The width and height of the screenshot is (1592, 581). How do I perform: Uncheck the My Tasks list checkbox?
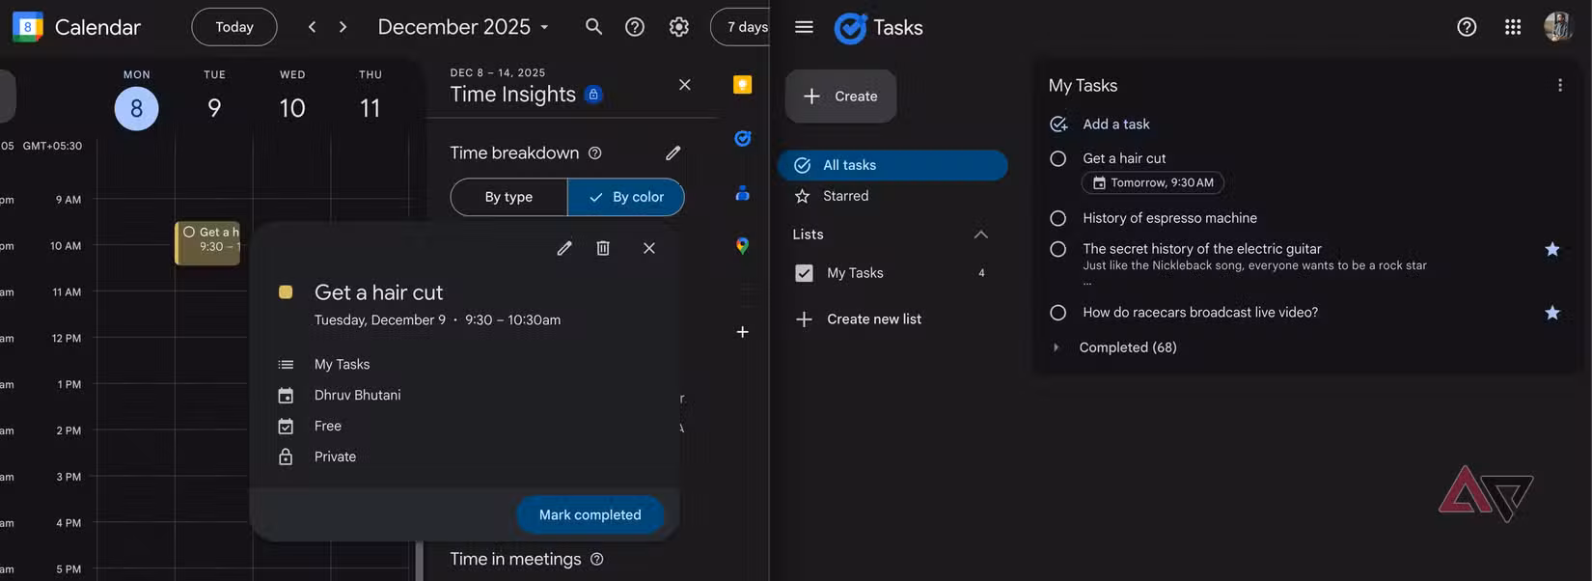coord(804,273)
